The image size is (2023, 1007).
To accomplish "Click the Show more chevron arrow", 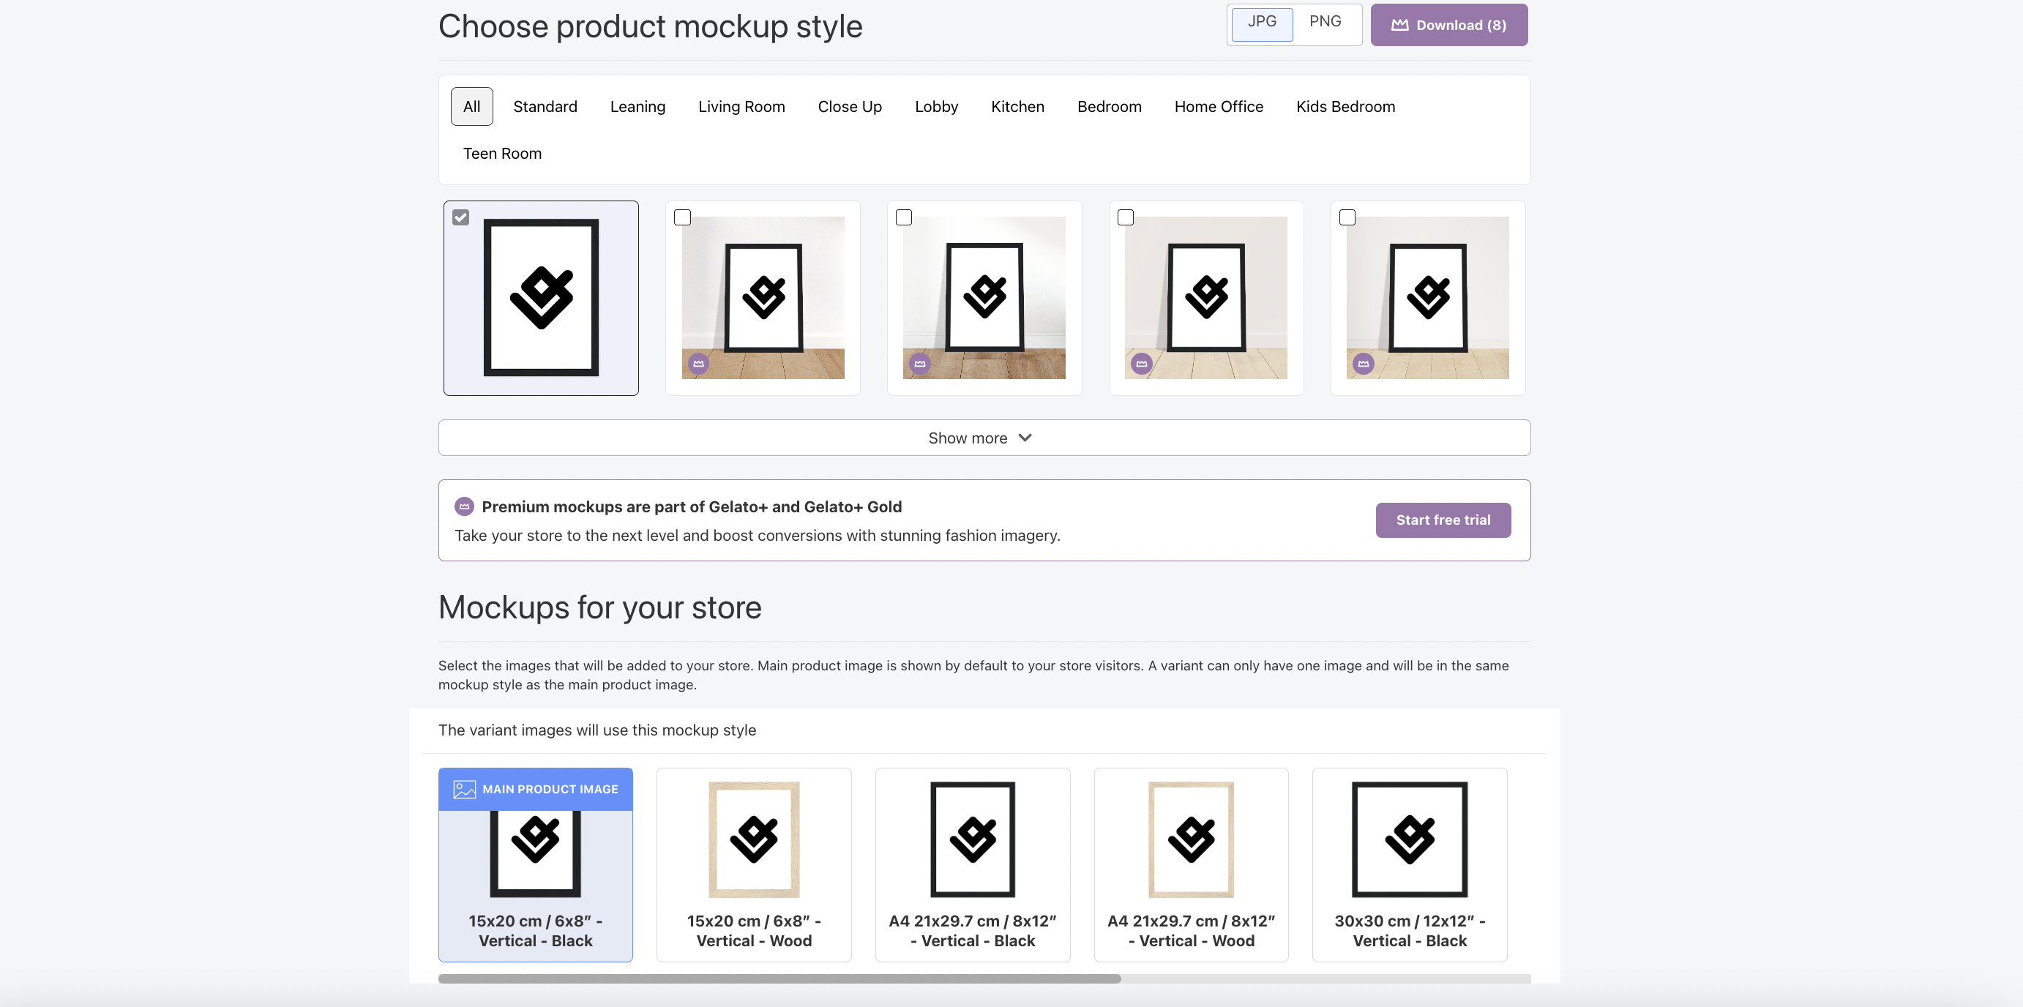I will (1025, 438).
